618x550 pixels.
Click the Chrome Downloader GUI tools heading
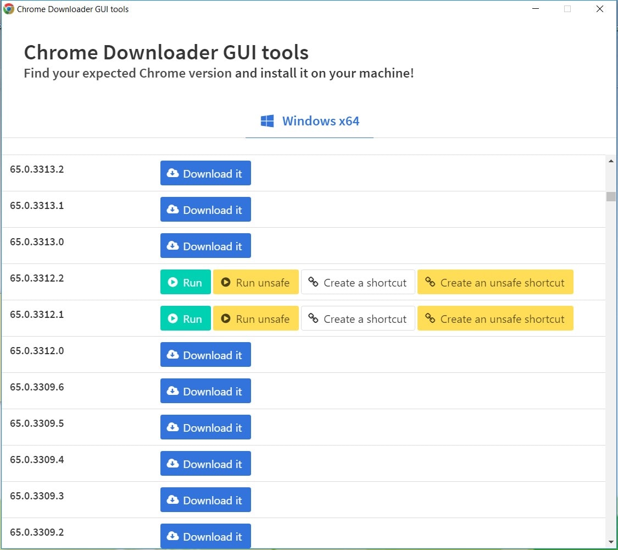166,52
